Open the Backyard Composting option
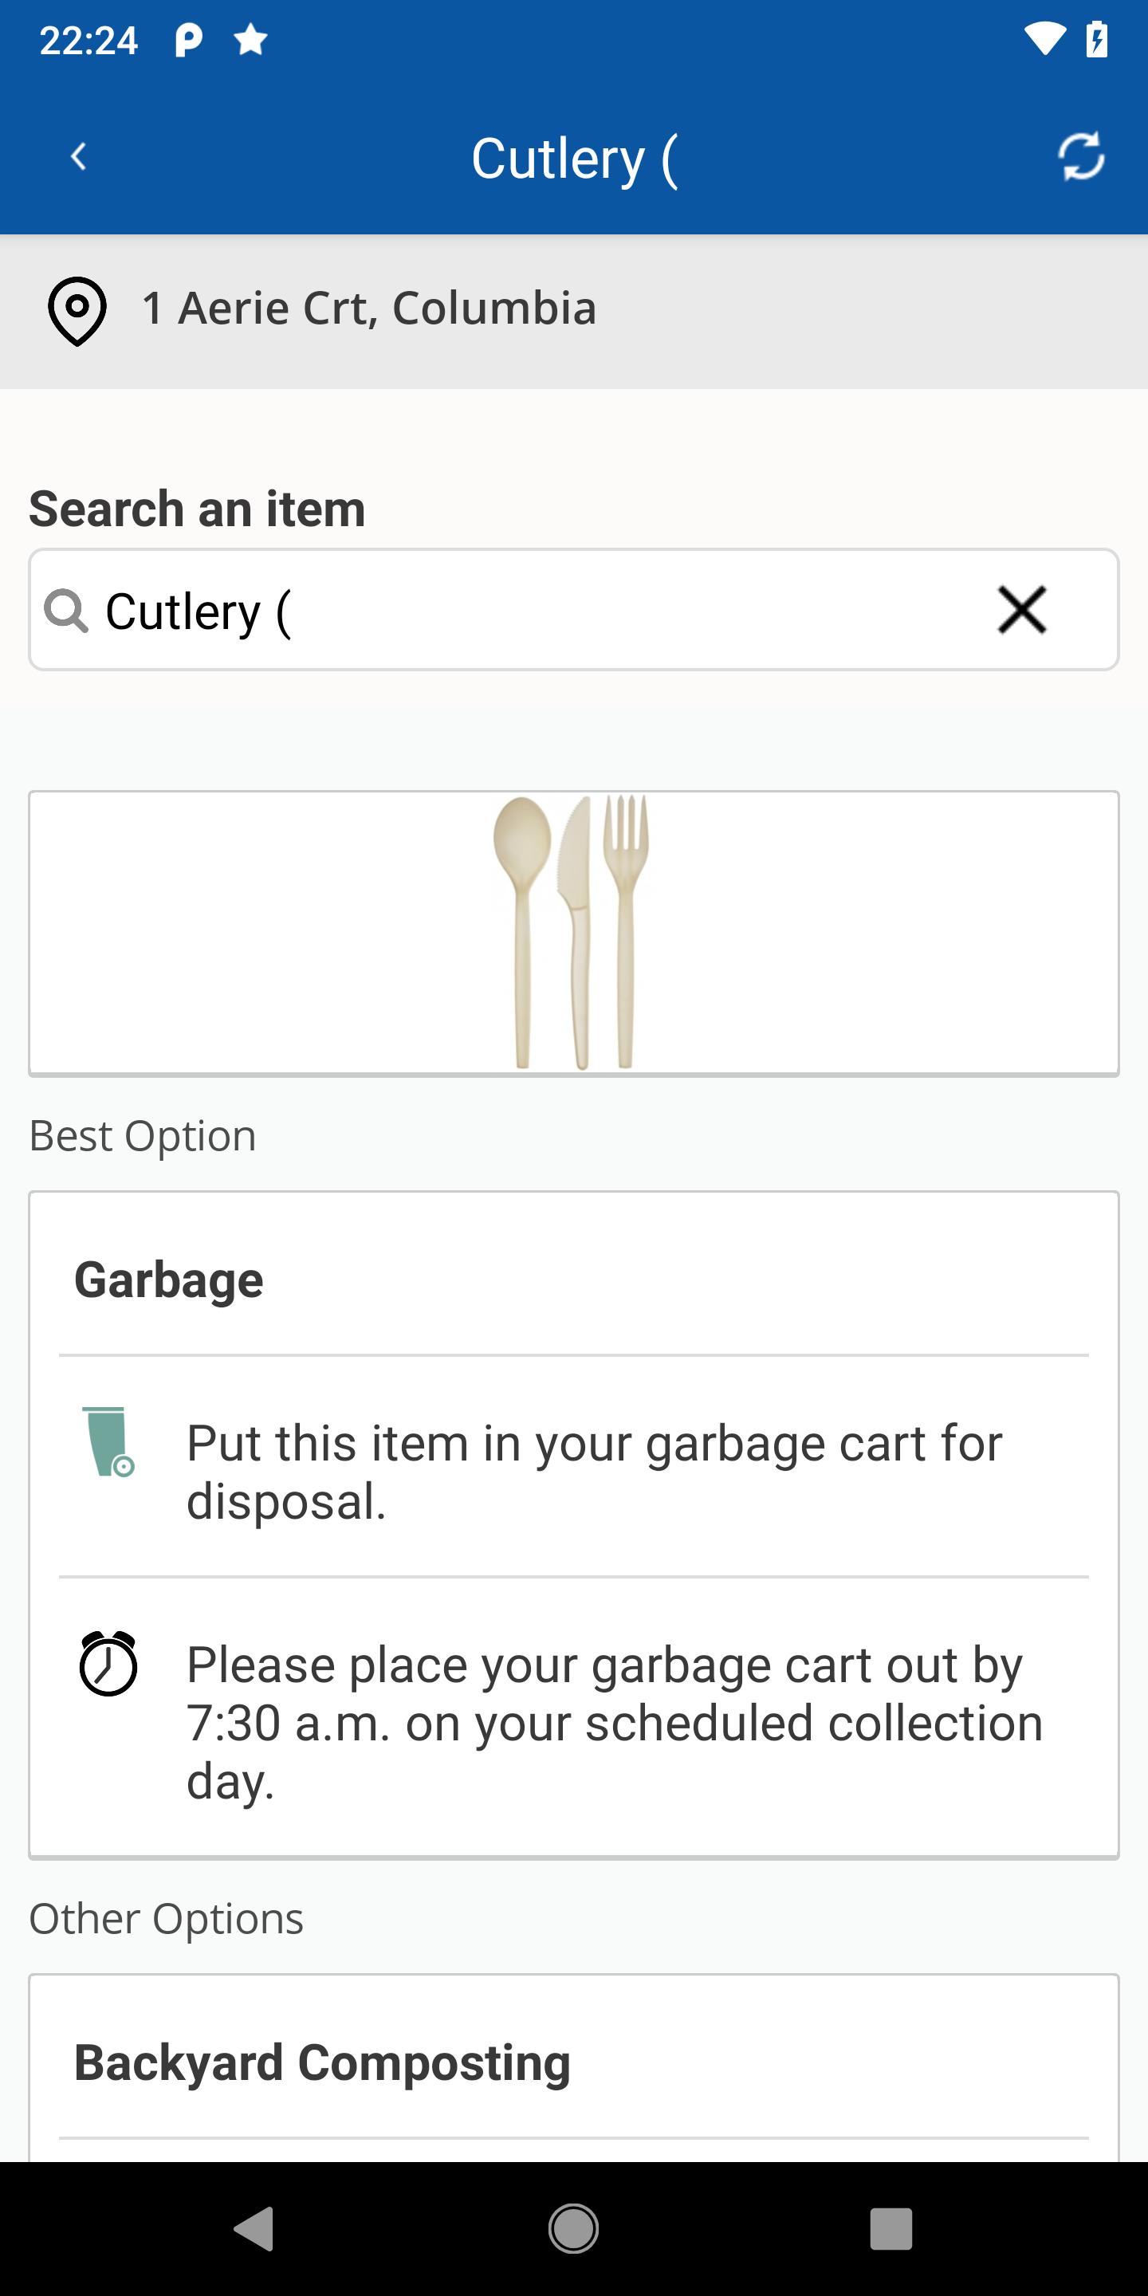The width and height of the screenshot is (1148, 2296). [x=322, y=2062]
